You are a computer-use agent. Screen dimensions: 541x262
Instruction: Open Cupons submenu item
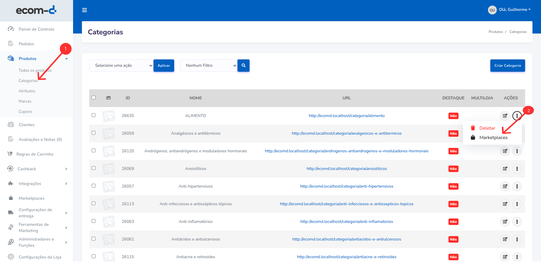(25, 111)
